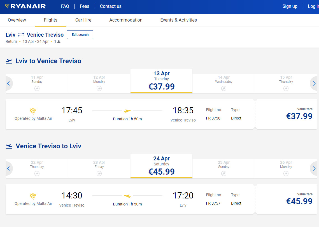This screenshot has width=319, height=227.
Task: Choose the €45.99 Value fare
Action: tap(299, 199)
